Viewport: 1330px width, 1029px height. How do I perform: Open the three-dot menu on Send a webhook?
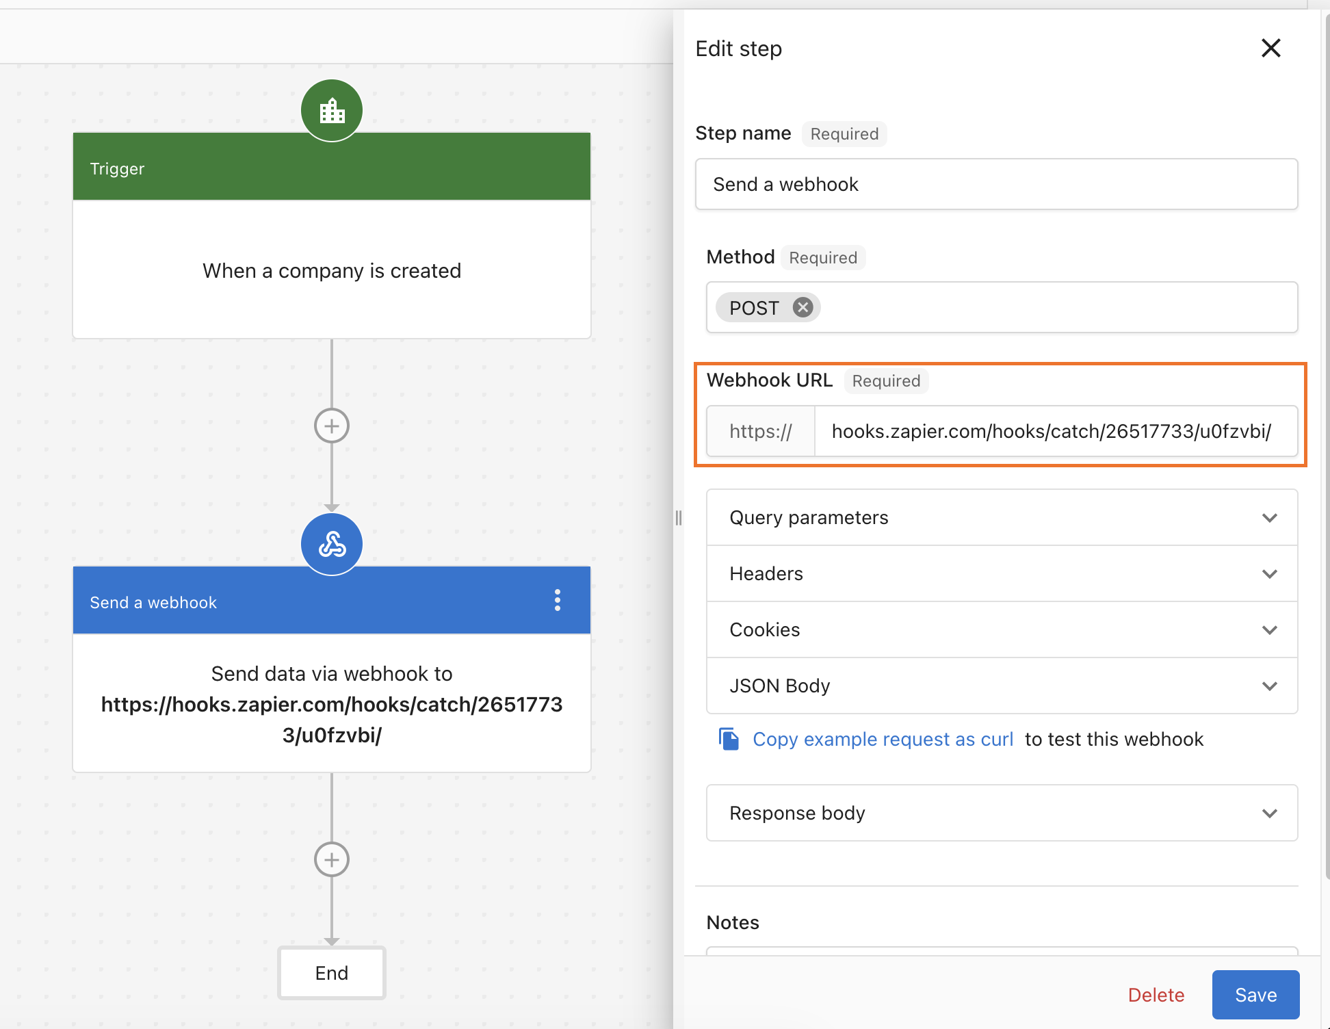point(558,600)
